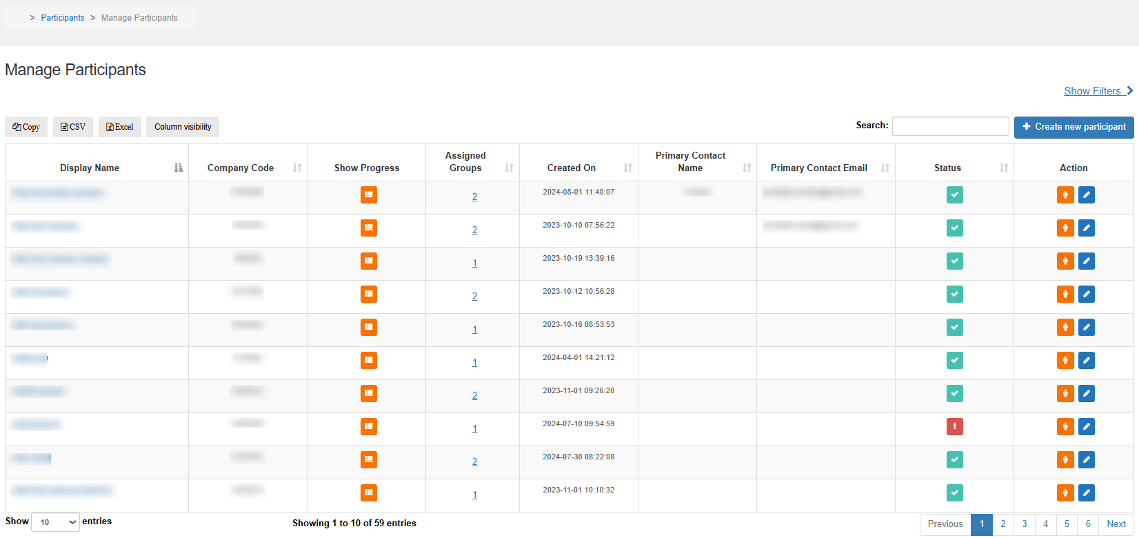
Task: Click blue edit pencil in 2023-10-19 13:39:16 row
Action: coord(1087,261)
